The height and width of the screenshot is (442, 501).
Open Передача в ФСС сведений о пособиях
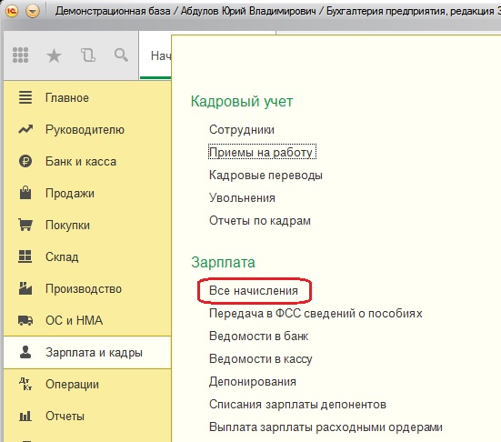316,313
